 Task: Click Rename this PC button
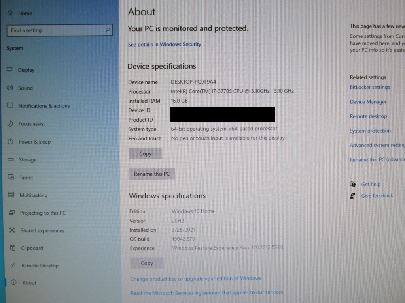[152, 174]
